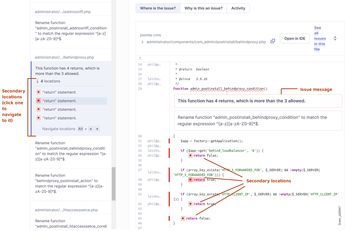The image size is (345, 231).
Task: Select the first "return" statement location
Action: pyautogui.click(x=60, y=92)
